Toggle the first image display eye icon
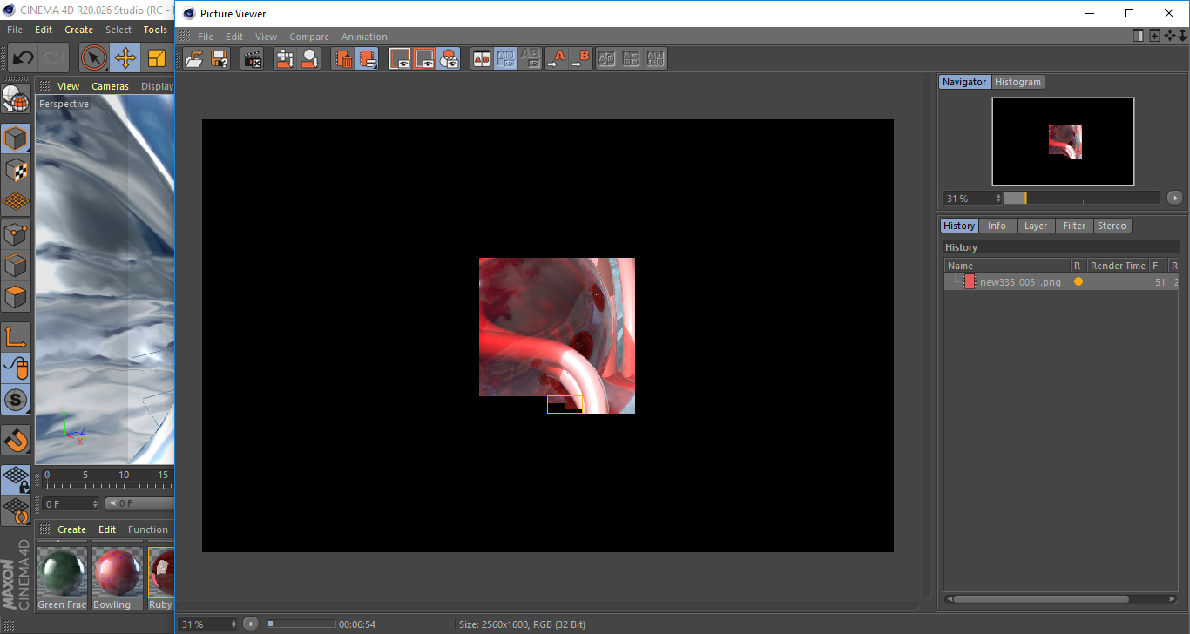The image size is (1190, 634). 400,58
